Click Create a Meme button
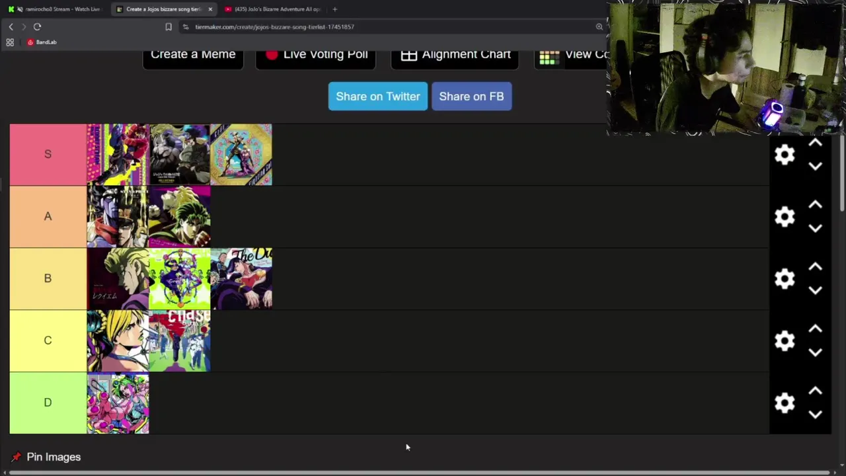This screenshot has width=846, height=476. [x=193, y=56]
